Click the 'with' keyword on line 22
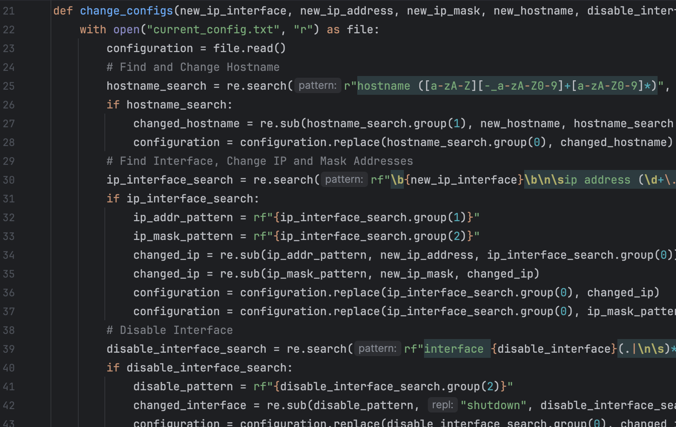The width and height of the screenshot is (676, 427). click(93, 29)
